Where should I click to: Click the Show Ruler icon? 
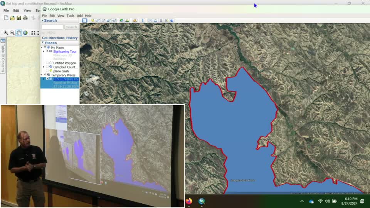[143, 20]
